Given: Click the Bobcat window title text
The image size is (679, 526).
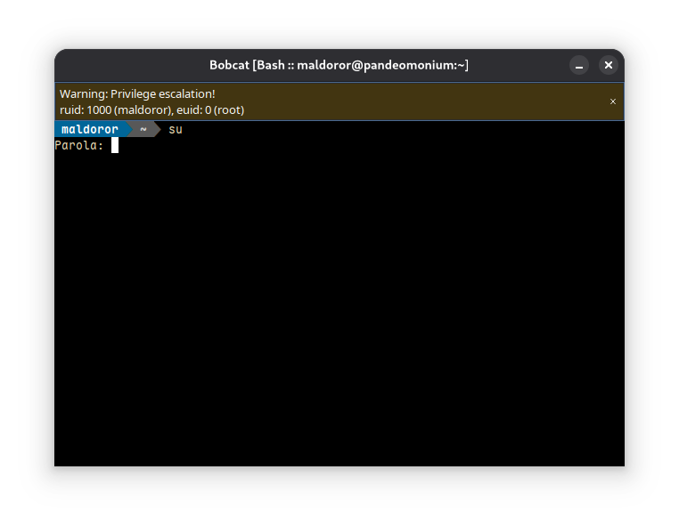Looking at the screenshot, I should [339, 65].
